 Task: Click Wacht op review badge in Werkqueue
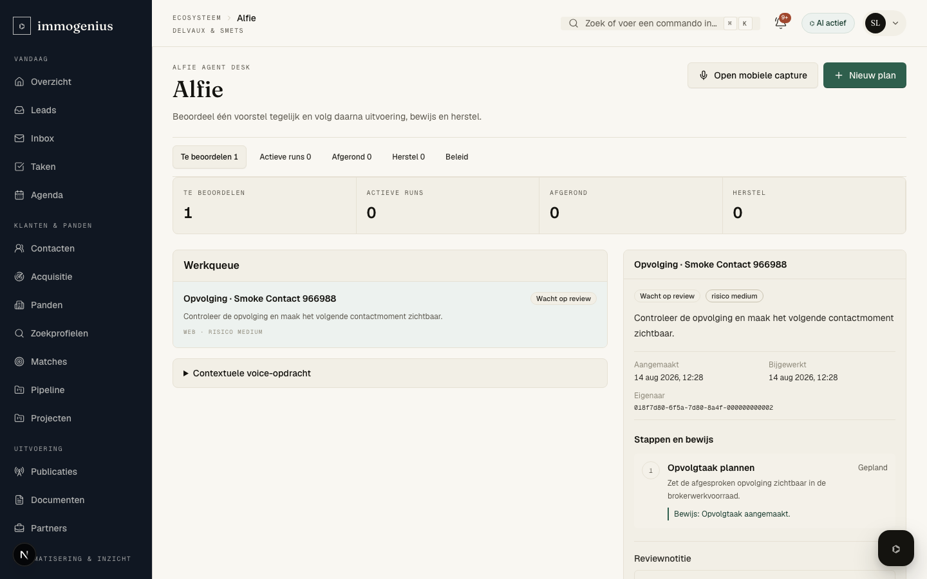pyautogui.click(x=563, y=299)
